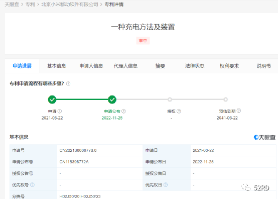The height and width of the screenshot is (199, 278).
Task: Click the 专利详情 breadcrumb text
Action: (x=114, y=5)
